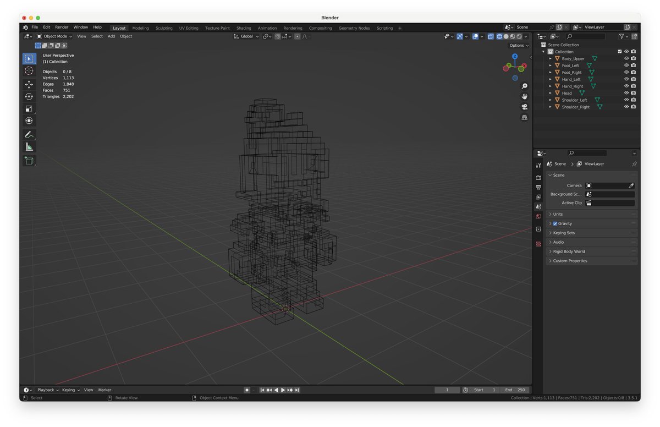The width and height of the screenshot is (660, 427).
Task: Toggle snapping magnet icon
Action: pyautogui.click(x=278, y=36)
